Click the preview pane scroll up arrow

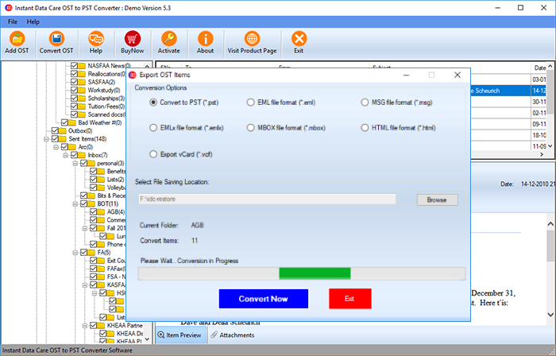pyautogui.click(x=550, y=224)
